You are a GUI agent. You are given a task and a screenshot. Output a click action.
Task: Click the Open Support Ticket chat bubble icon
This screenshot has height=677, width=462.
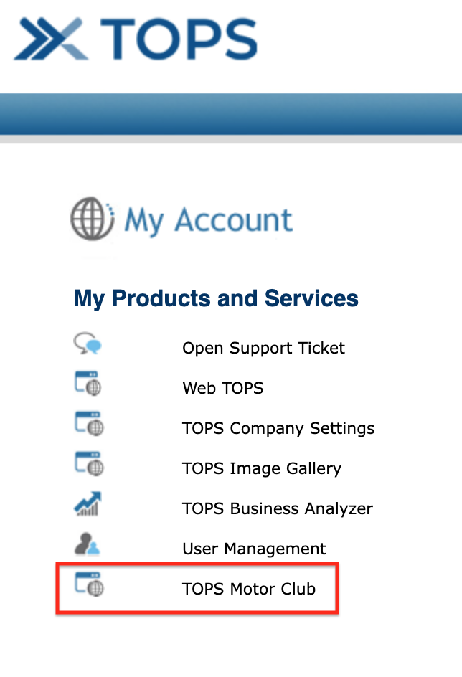[x=88, y=344]
